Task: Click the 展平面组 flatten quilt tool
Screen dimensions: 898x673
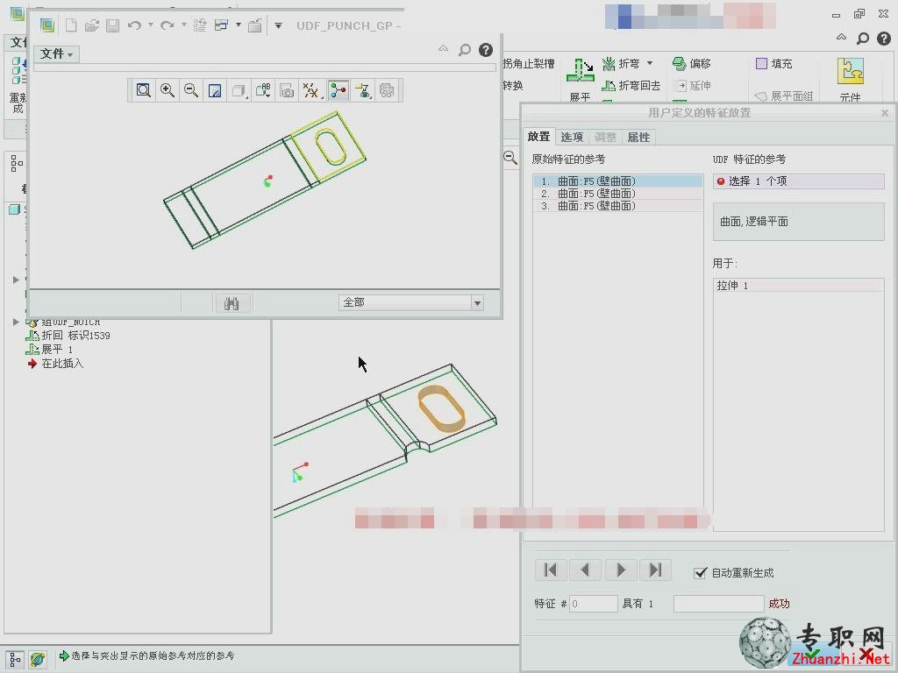Action: point(783,96)
